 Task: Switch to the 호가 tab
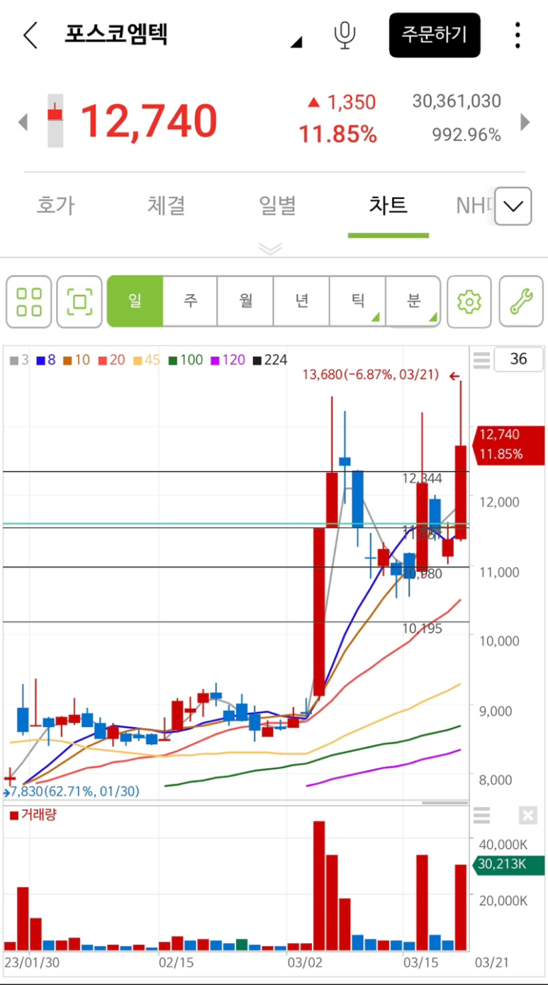(55, 206)
